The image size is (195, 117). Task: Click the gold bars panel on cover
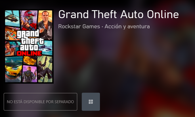(30, 61)
